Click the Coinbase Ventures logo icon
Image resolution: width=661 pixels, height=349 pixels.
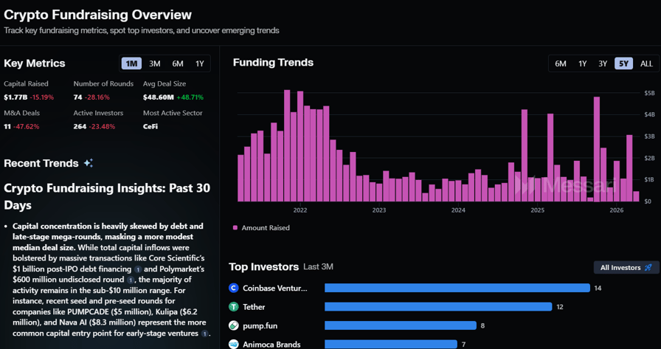[234, 288]
